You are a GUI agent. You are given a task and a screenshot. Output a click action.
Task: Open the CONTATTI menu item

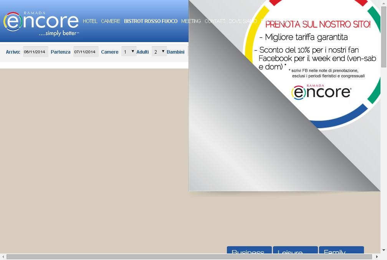click(x=215, y=21)
